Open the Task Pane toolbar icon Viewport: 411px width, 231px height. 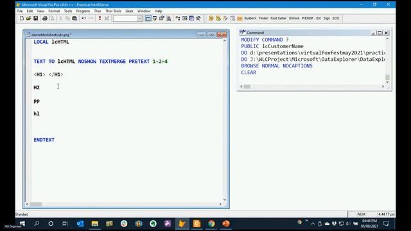191,19
